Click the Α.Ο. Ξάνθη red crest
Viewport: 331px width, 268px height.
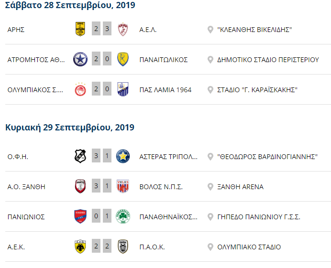(80, 186)
